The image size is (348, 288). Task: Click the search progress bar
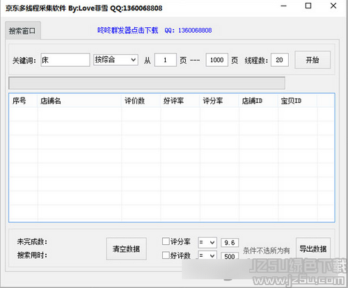coord(147,83)
